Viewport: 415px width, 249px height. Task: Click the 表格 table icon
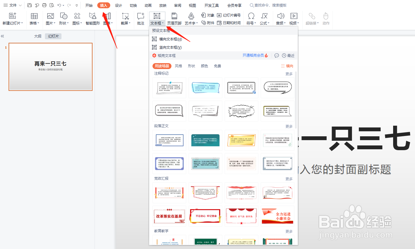pyautogui.click(x=34, y=16)
